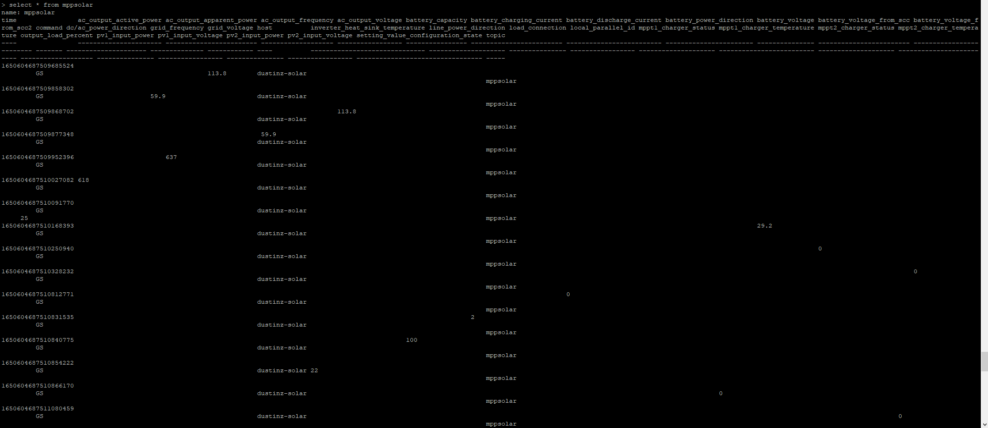This screenshot has width=988, height=428.
Task: Click the 'ac_output_active_power' column header
Action: tap(120, 20)
